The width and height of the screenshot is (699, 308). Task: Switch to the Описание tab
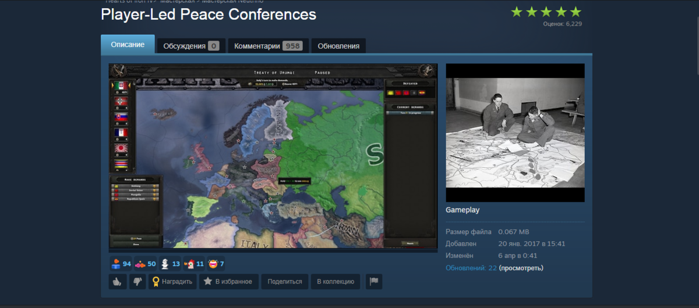128,45
